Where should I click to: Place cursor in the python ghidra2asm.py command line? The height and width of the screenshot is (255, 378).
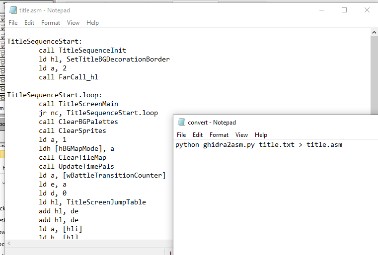(x=258, y=145)
